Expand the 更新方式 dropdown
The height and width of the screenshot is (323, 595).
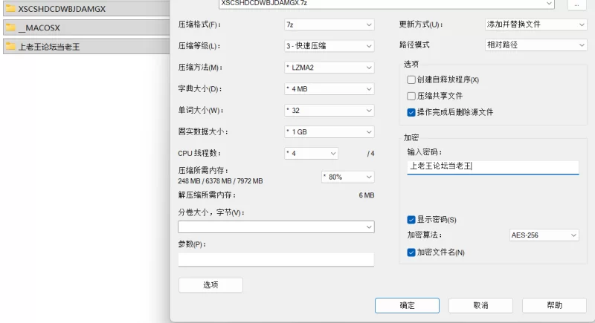pos(535,25)
